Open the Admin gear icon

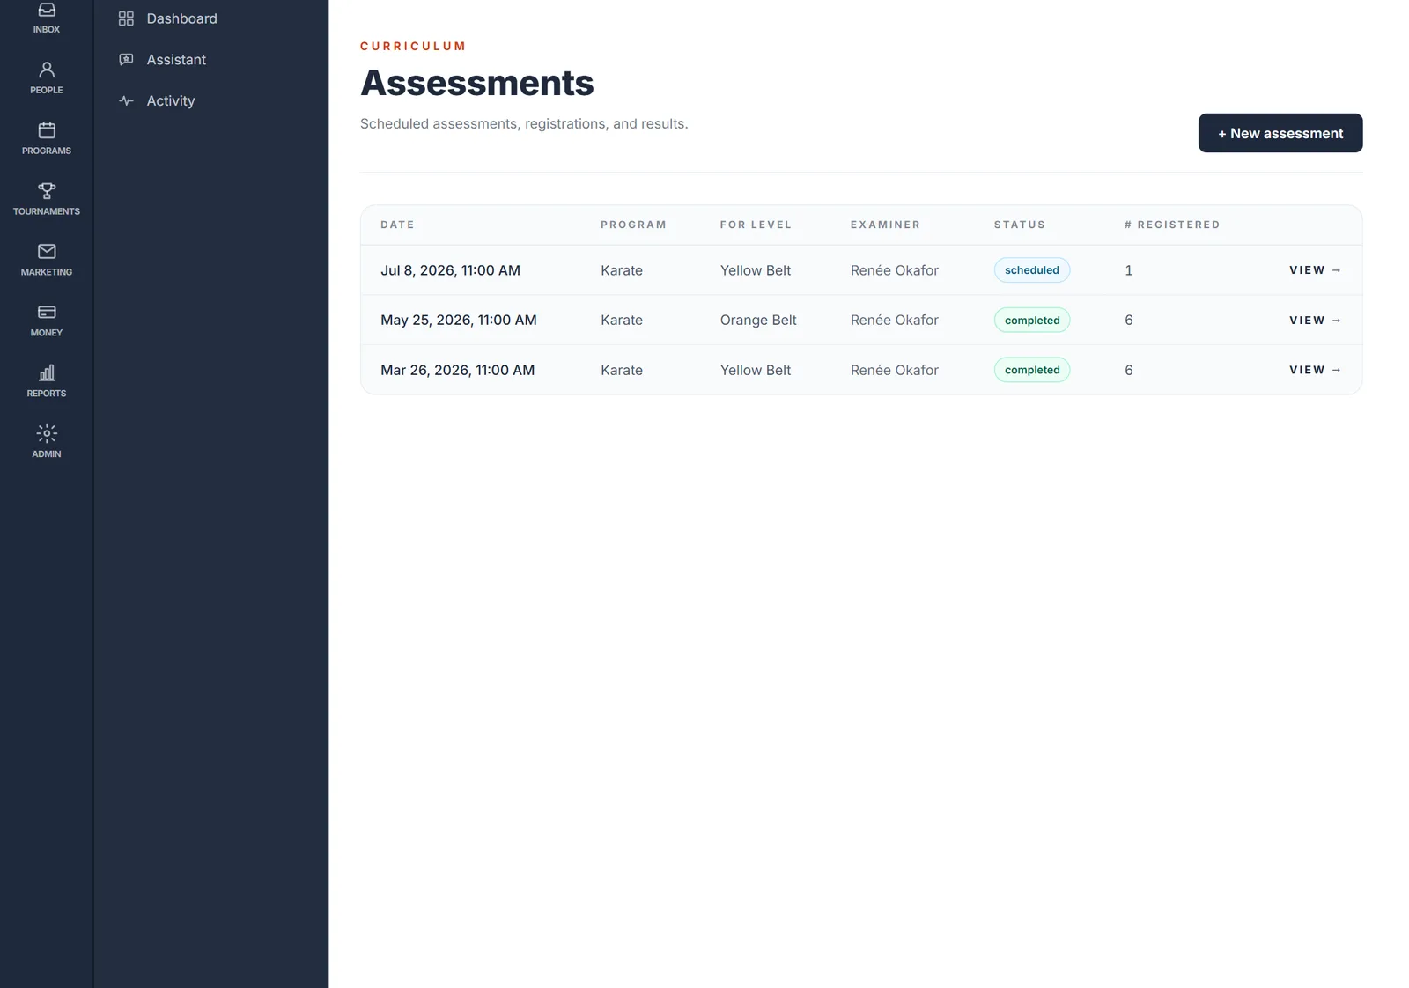click(x=47, y=434)
